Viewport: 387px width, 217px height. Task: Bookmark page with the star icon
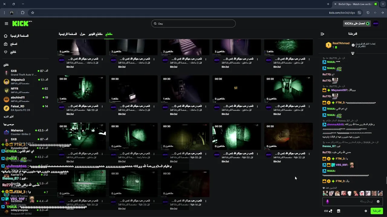click(33, 13)
